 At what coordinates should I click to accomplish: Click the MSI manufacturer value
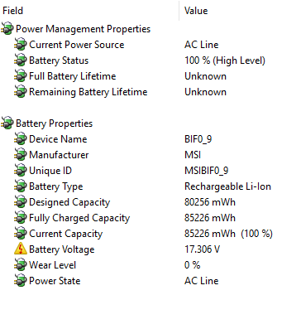coord(193,155)
